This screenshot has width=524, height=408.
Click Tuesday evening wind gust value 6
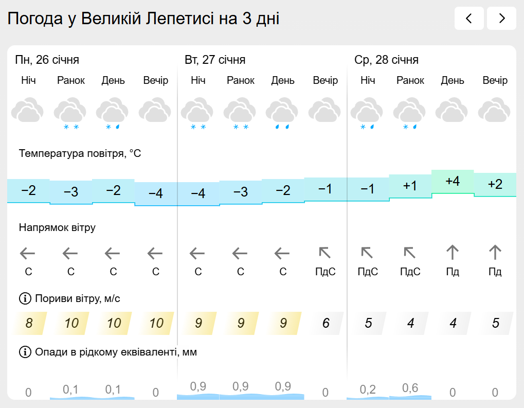coord(326,323)
